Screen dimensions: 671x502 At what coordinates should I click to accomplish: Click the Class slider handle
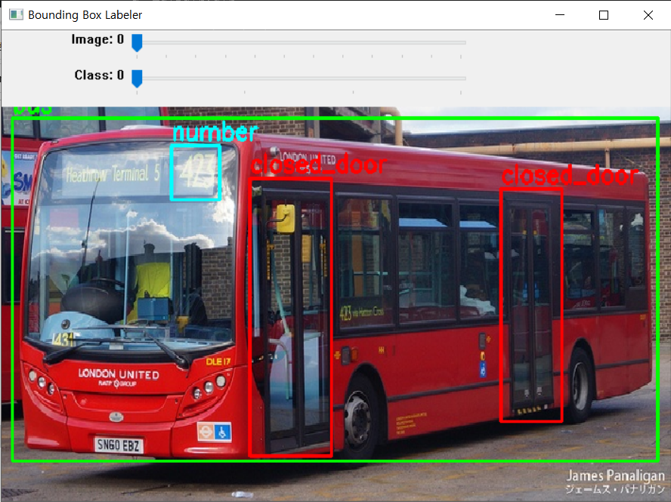tap(137, 79)
